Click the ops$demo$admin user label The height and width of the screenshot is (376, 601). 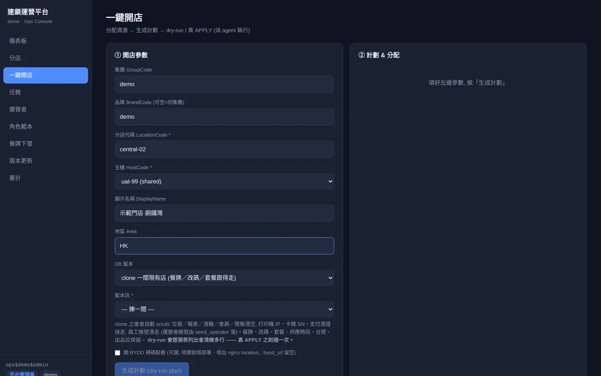tap(27, 365)
